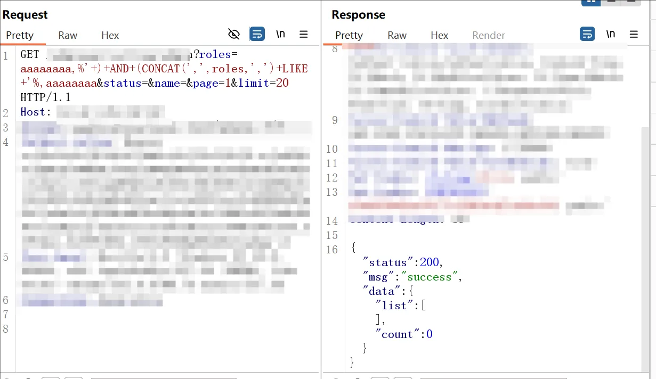Toggle word wrap in the Request pane

[x=257, y=35]
